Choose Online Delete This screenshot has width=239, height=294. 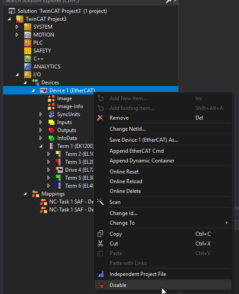[x=163, y=191]
